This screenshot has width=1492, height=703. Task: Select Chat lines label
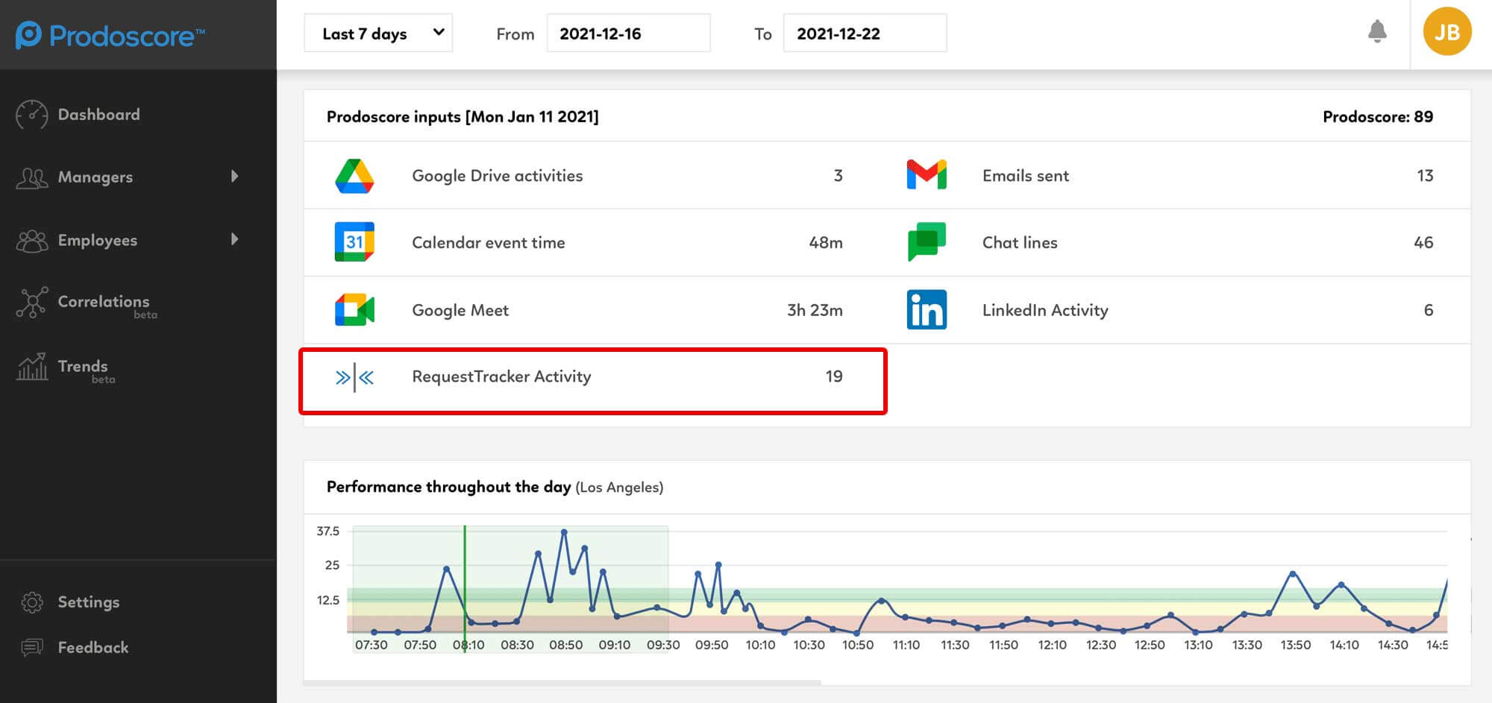pyautogui.click(x=1020, y=242)
